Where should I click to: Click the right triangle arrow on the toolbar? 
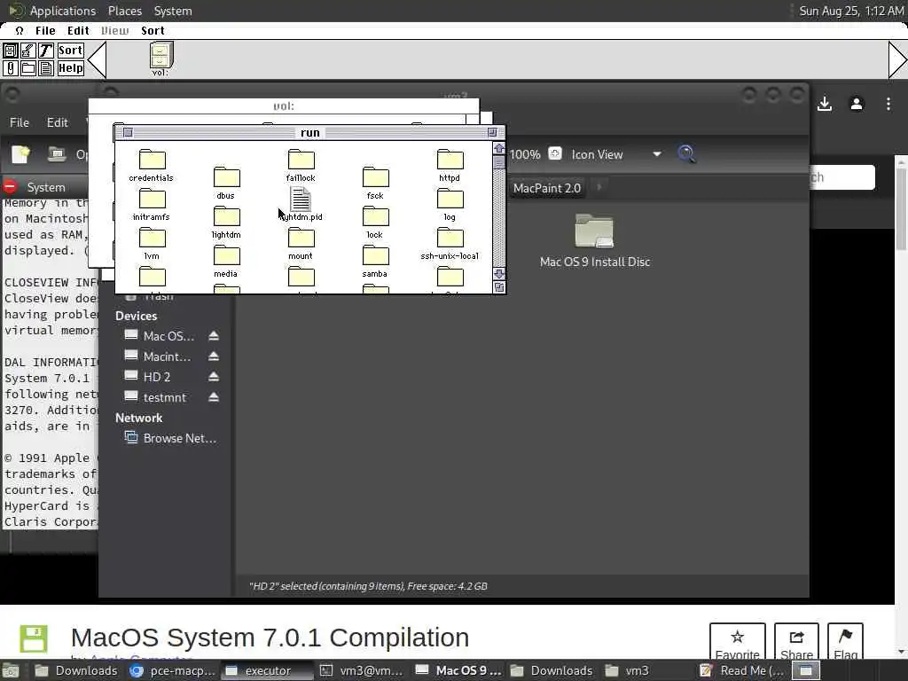coord(897,59)
